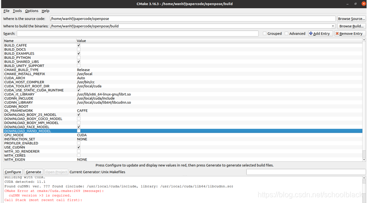This screenshot has height=203, width=367.
Task: Click the Remove Entry red X icon
Action: pyautogui.click(x=337, y=33)
